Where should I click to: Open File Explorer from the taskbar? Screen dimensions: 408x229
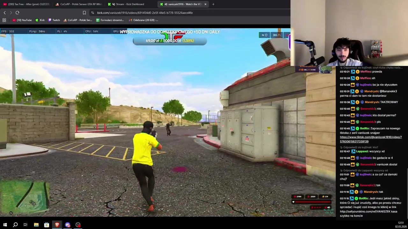pos(36,225)
